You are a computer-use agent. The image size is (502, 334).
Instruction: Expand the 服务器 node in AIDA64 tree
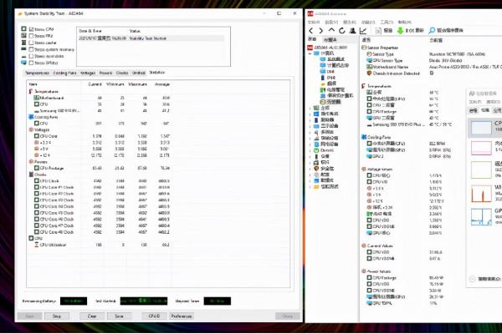[310, 120]
